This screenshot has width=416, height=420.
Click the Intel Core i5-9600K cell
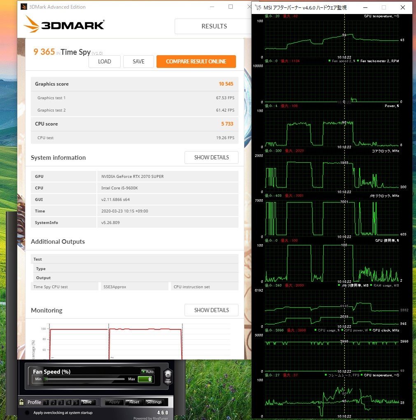click(168, 188)
